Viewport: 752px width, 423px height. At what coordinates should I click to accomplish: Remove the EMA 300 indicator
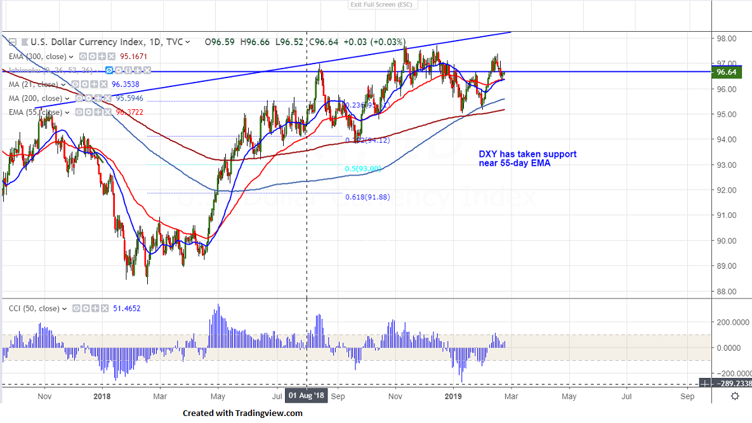click(x=111, y=57)
